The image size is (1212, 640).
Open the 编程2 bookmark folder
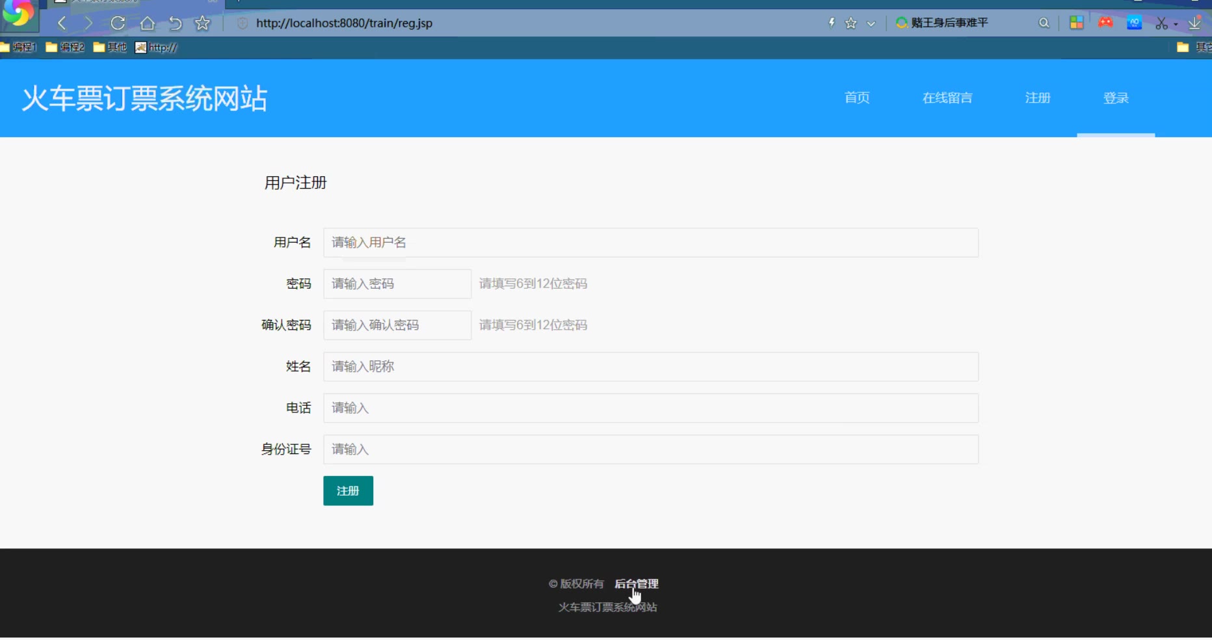65,47
